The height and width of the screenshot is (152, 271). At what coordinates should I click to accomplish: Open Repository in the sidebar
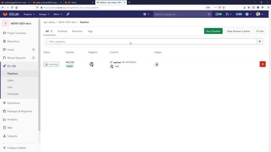tap(13, 41)
